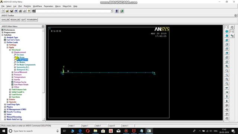Select On Keypoints under Displacement
Image resolution: width=238 pixels, height=134 pixels.
pyautogui.click(x=22, y=60)
